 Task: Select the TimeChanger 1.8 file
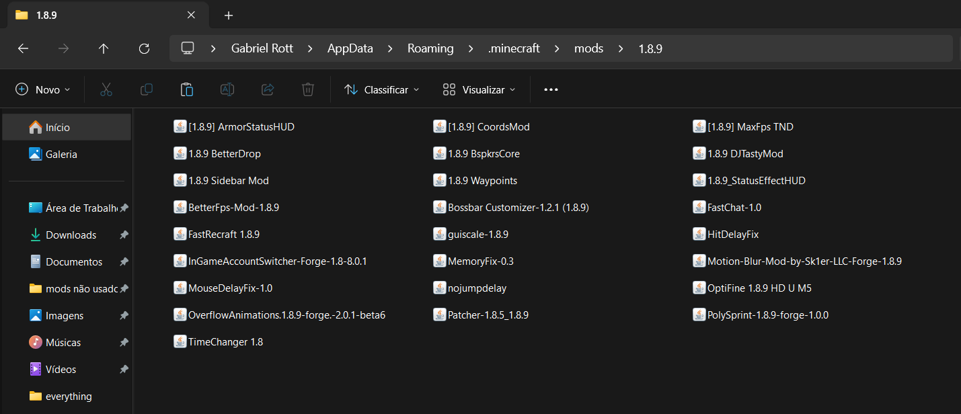219,341
